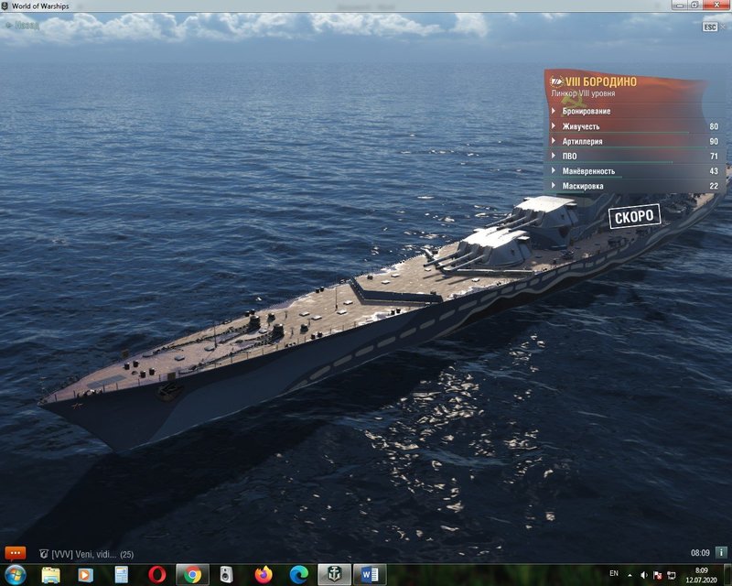Launch Opera browser from the taskbar

pos(156,575)
